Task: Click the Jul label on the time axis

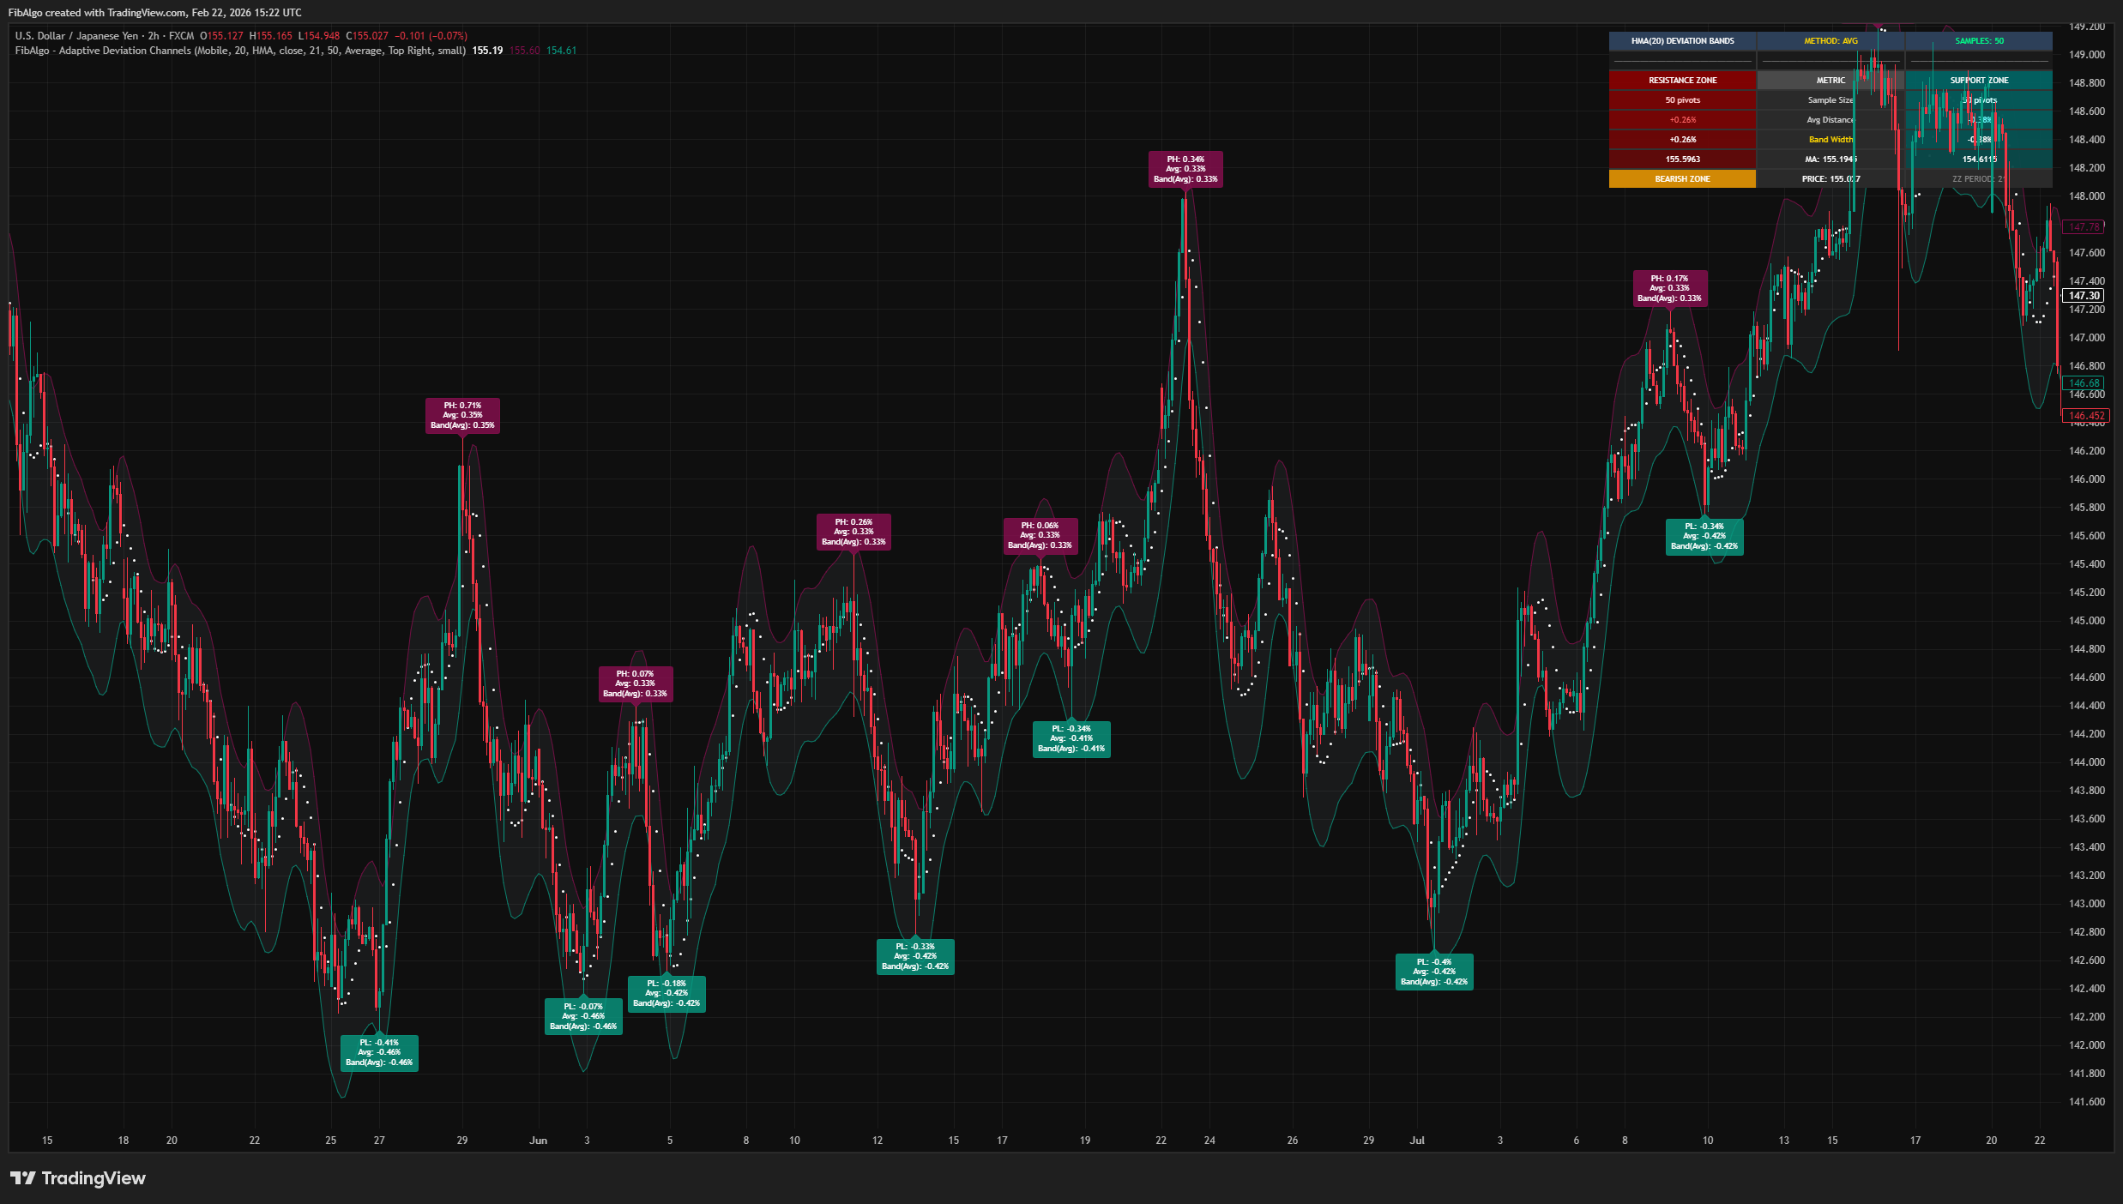Action: (x=1417, y=1141)
